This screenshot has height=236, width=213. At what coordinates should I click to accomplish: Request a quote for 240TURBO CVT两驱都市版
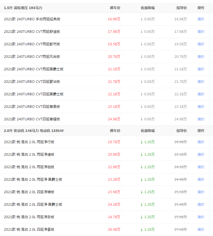(201, 44)
